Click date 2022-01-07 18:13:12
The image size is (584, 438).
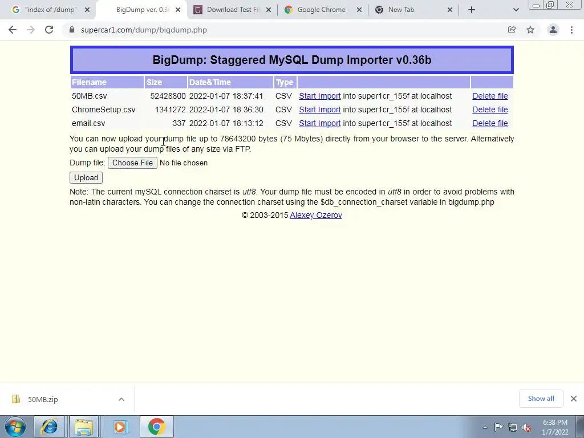(x=226, y=123)
